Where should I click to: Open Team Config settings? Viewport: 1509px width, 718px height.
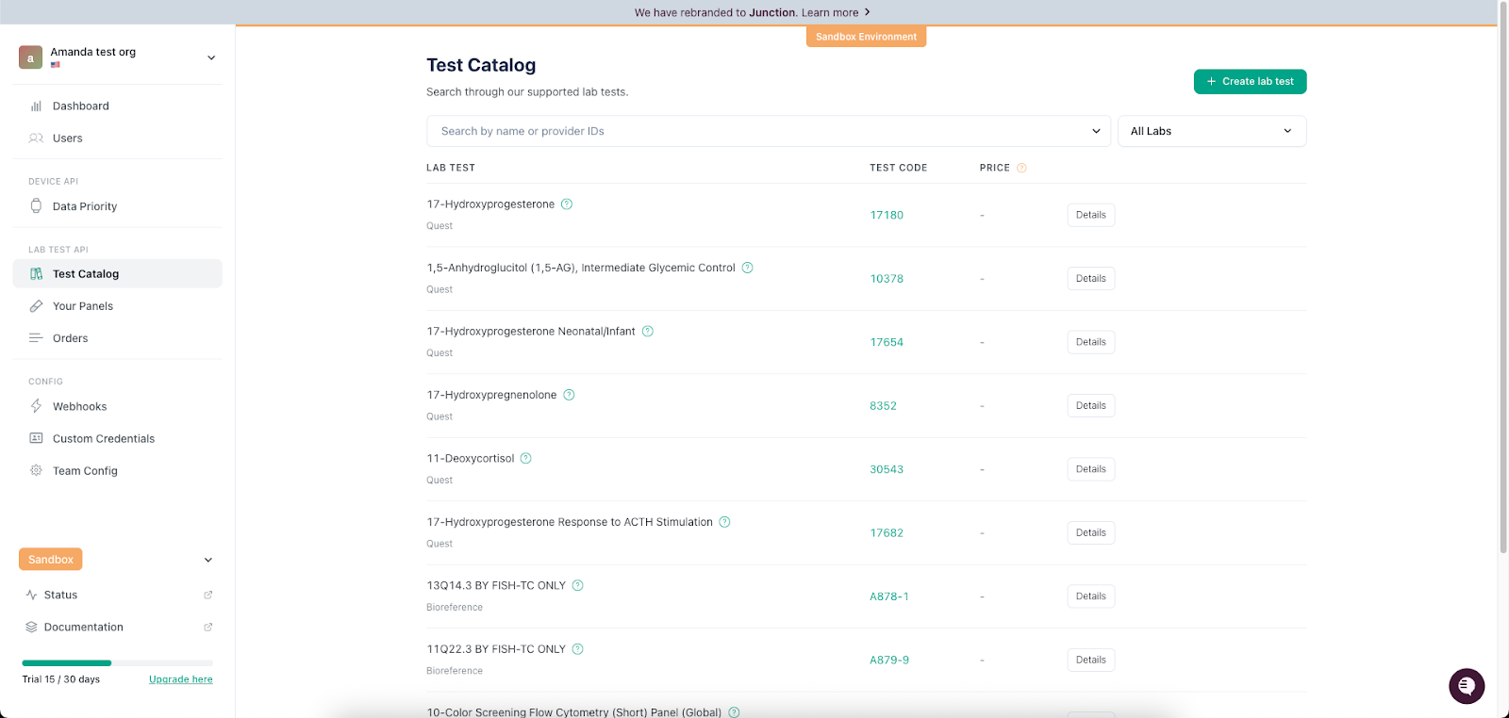(118, 470)
